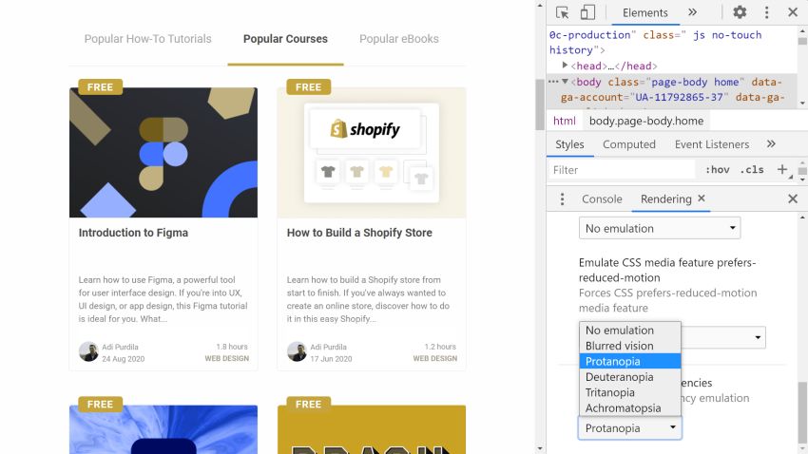Open the Popular eBooks tab

click(x=398, y=39)
